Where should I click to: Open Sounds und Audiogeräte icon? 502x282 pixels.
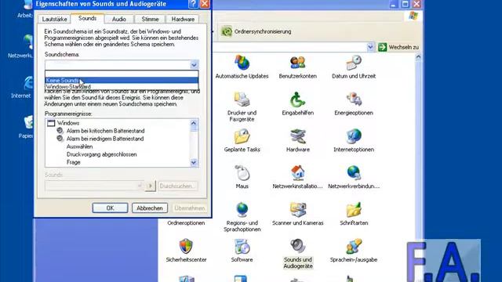[298, 254]
